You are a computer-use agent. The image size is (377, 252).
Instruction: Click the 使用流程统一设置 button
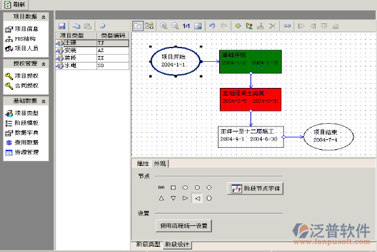click(x=184, y=225)
